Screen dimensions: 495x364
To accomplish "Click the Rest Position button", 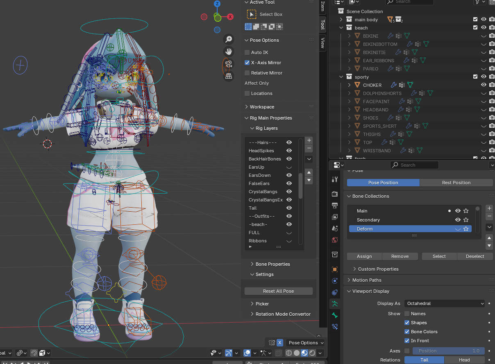I will click(x=456, y=183).
